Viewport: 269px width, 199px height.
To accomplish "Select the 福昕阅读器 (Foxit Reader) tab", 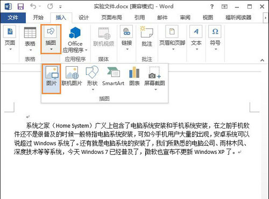I will 238,18.
